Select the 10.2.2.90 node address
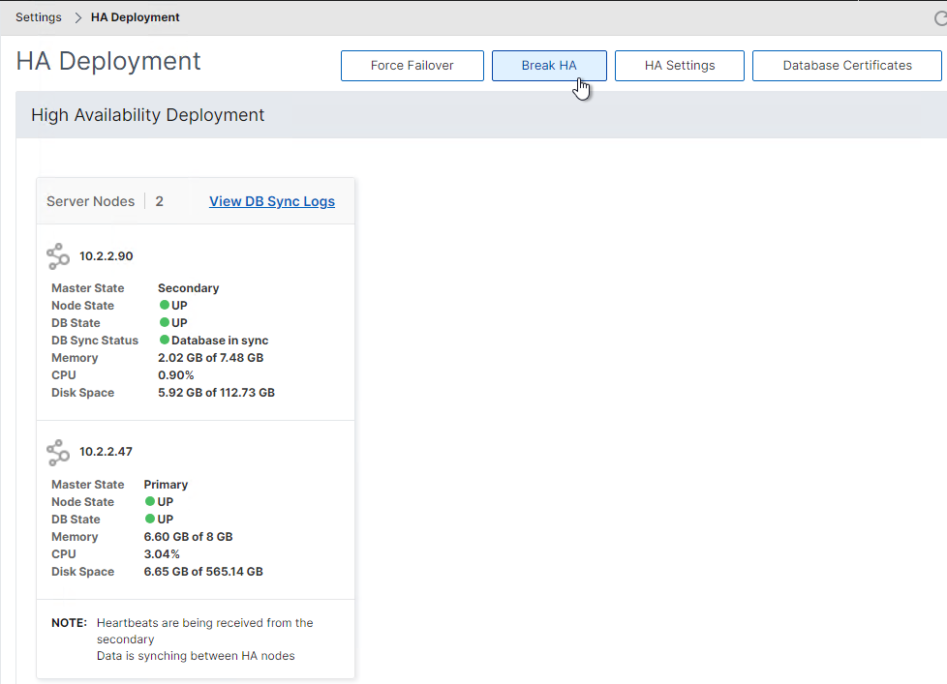 coord(107,256)
